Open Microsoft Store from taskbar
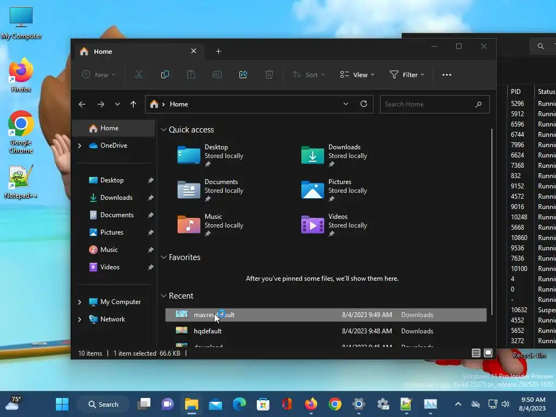 click(263, 404)
